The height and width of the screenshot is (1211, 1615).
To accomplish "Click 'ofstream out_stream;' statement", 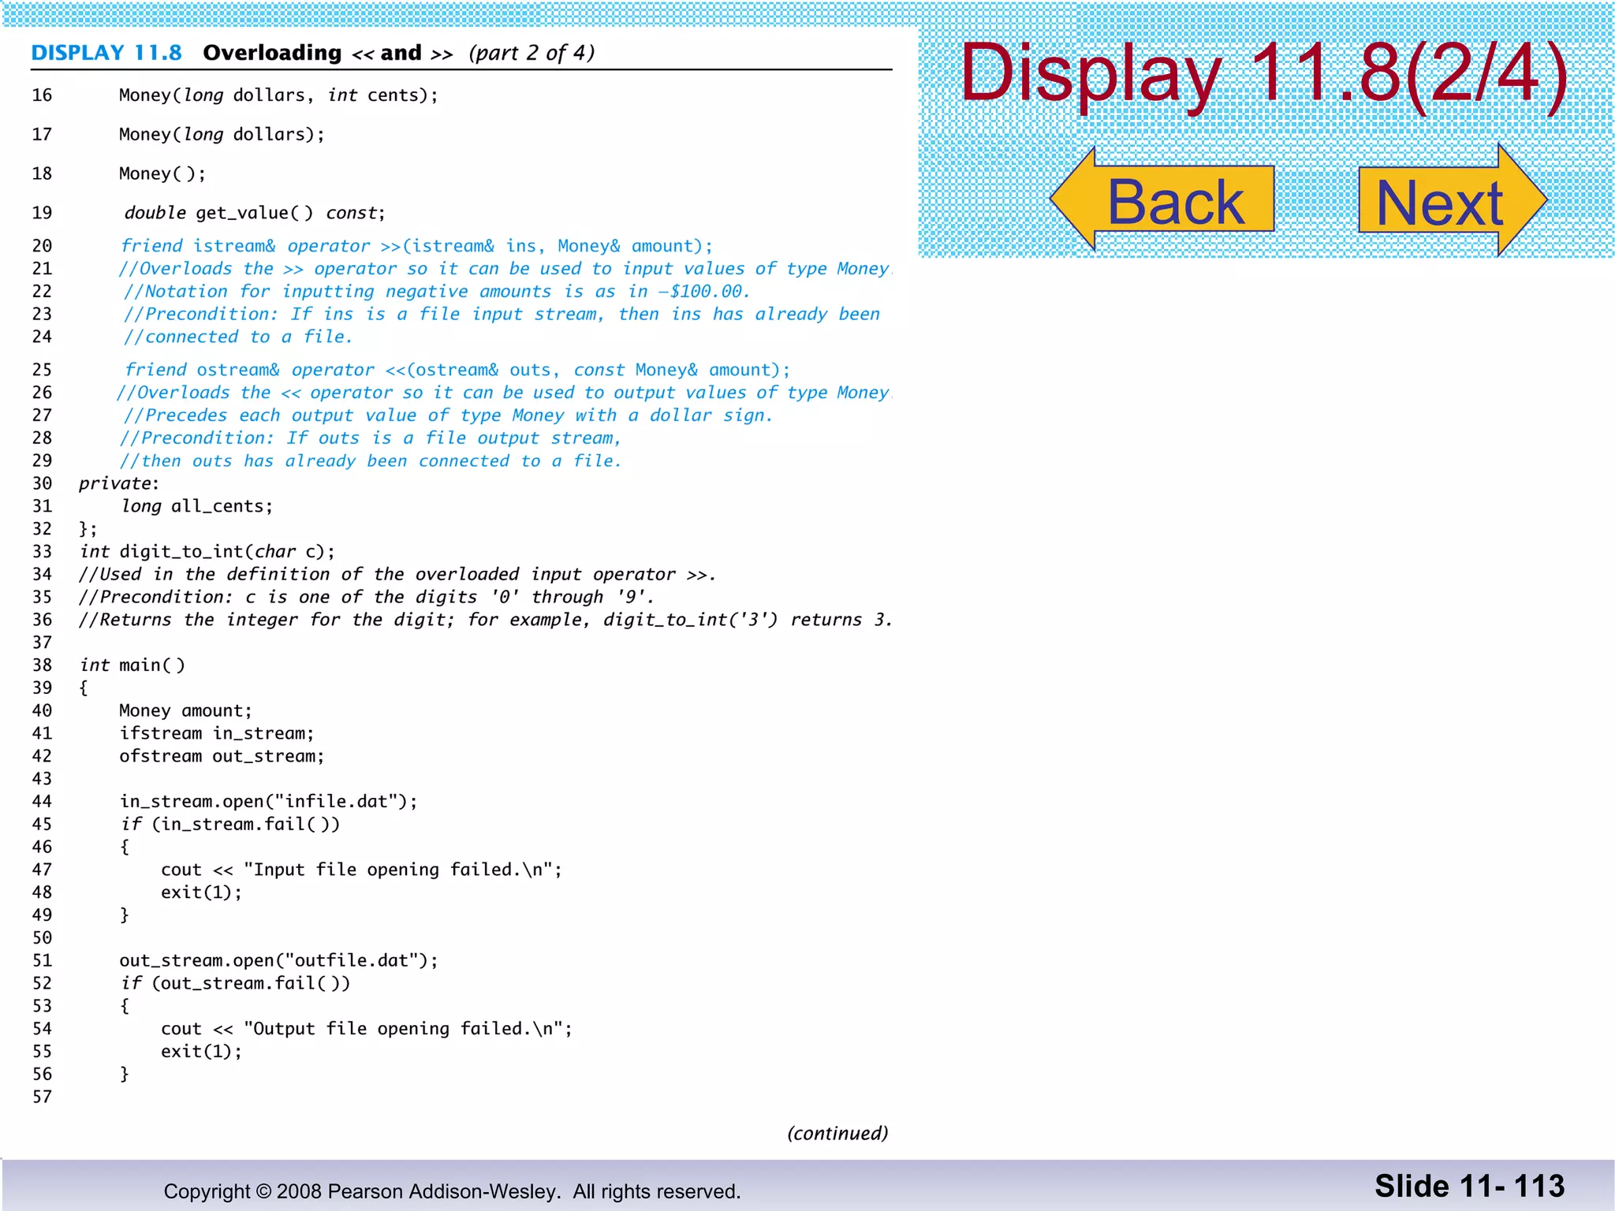I will click(x=222, y=756).
